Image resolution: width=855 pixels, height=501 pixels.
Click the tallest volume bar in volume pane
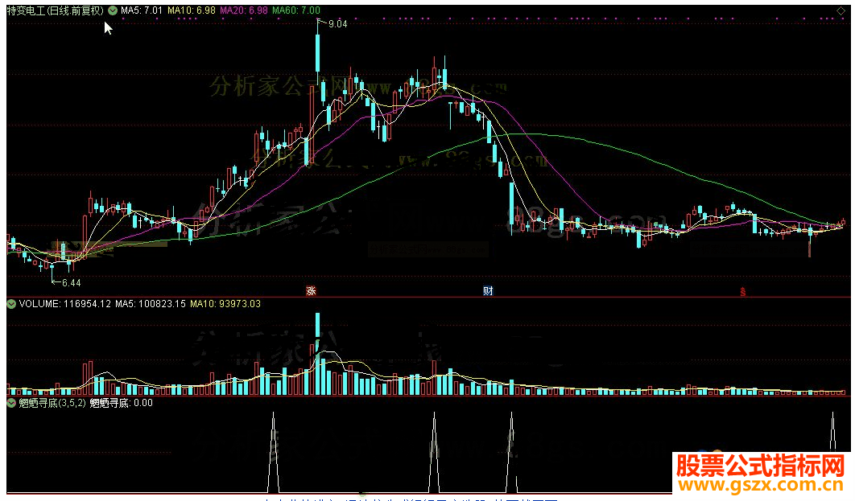point(318,354)
